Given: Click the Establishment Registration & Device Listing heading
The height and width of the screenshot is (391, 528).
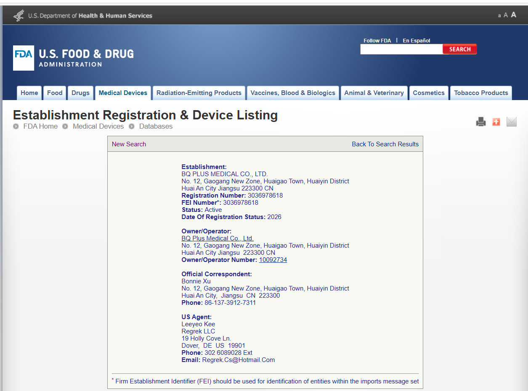Looking at the screenshot, I should pos(146,115).
